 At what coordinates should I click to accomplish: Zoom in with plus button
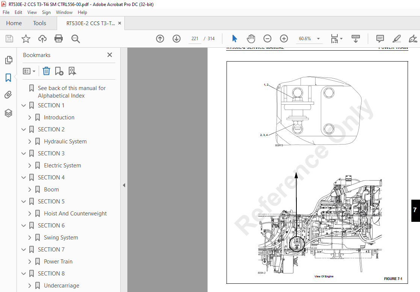284,39
